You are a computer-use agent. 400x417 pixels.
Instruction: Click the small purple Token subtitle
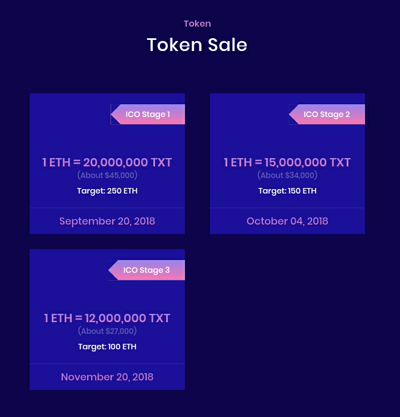[x=197, y=24]
